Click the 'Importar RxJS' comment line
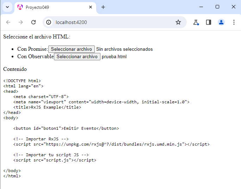 (41, 139)
